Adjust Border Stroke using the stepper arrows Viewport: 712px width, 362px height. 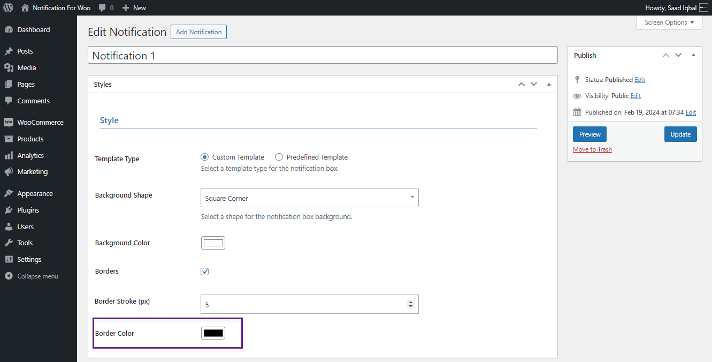coord(411,304)
